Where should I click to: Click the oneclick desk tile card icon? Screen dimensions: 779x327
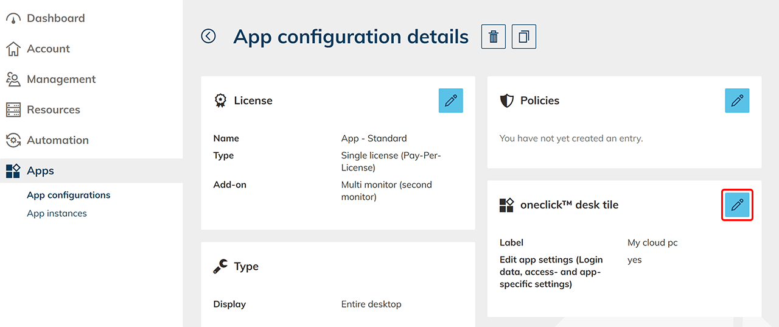[506, 205]
